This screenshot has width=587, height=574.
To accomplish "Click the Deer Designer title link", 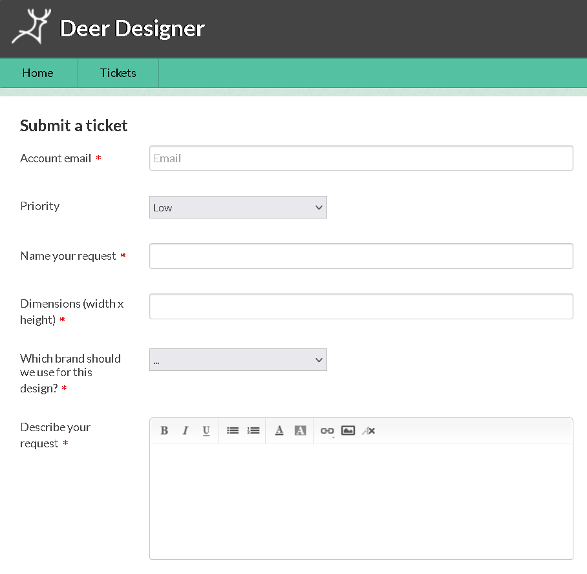I will click(132, 28).
